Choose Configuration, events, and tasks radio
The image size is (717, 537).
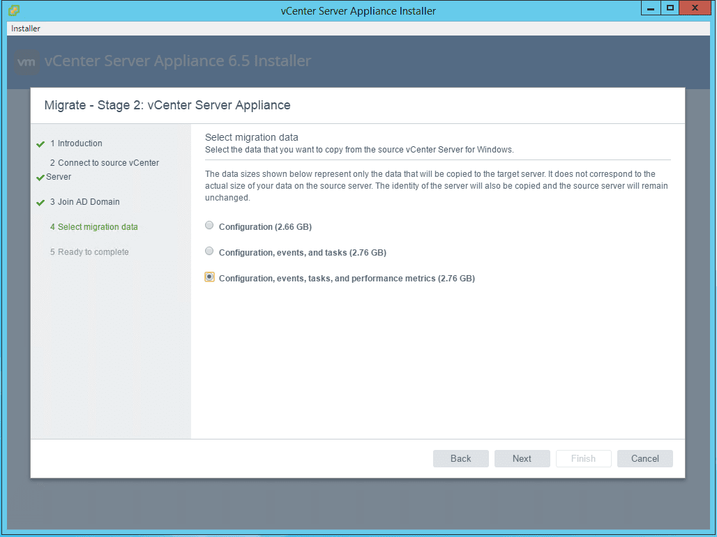click(209, 251)
